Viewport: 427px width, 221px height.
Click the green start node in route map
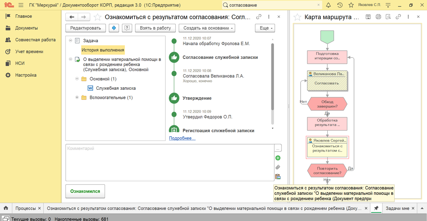click(x=327, y=36)
